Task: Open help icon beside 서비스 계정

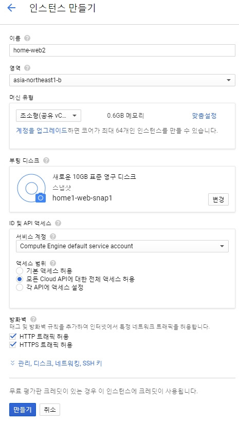Action: [x=53, y=236]
